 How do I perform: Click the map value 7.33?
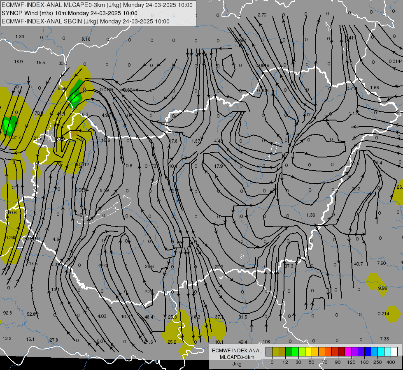point(384,339)
